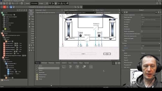Select the Примитивы palette category

click(x=42, y=73)
